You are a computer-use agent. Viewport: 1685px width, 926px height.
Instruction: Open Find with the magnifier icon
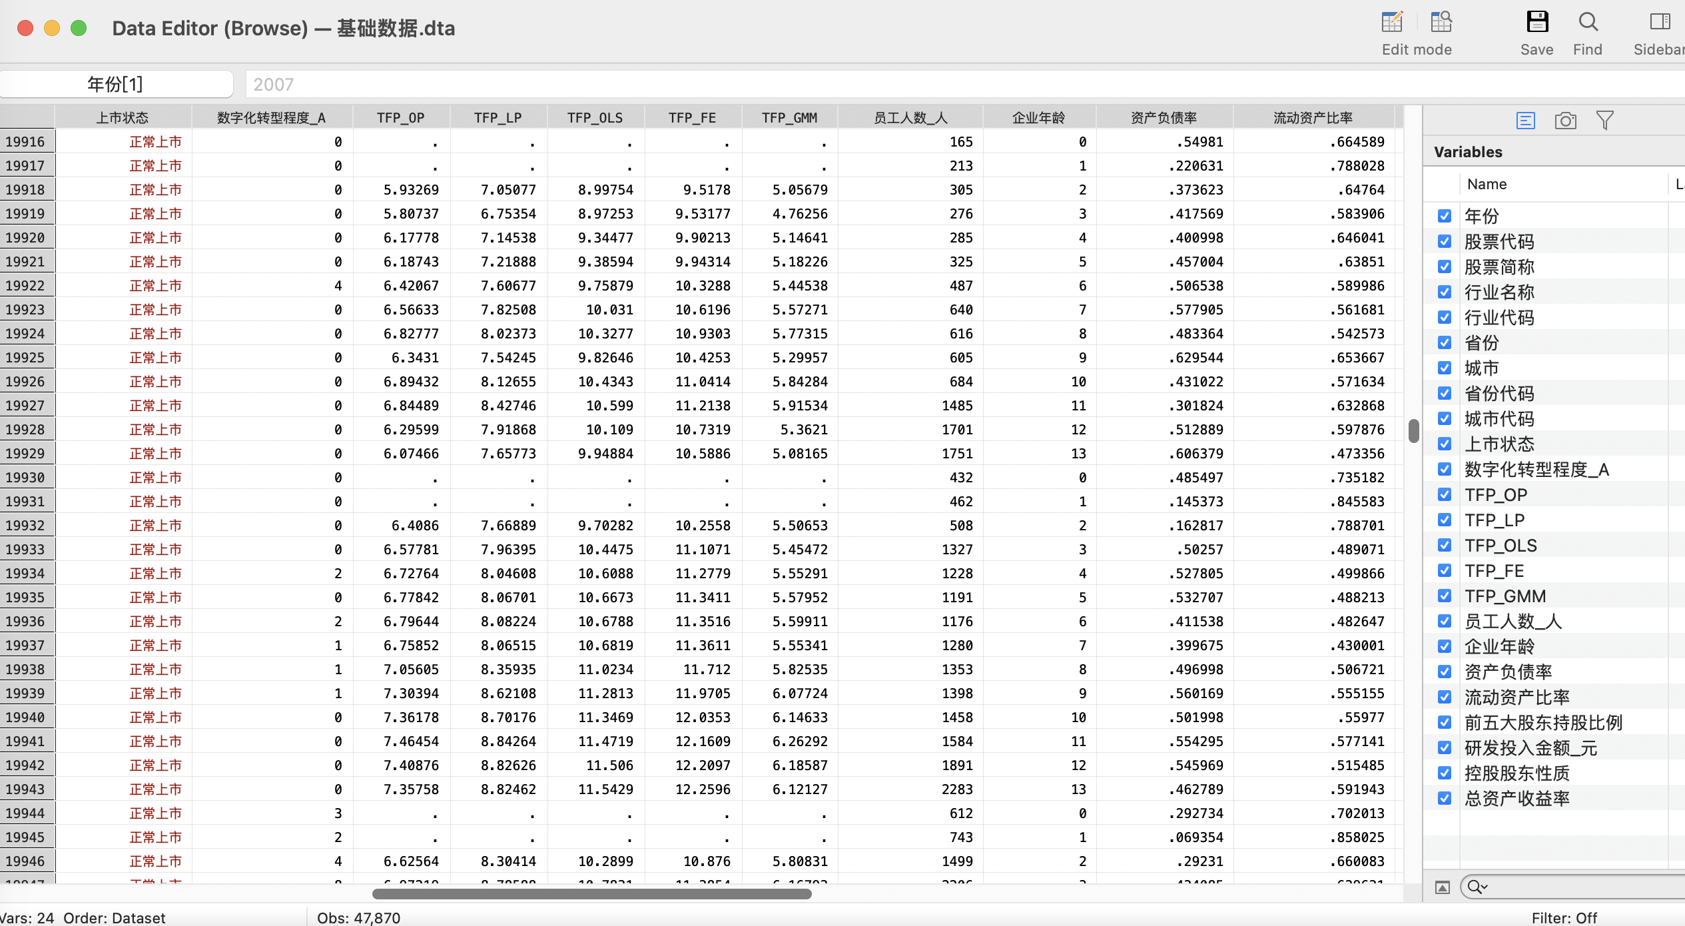[x=1588, y=22]
